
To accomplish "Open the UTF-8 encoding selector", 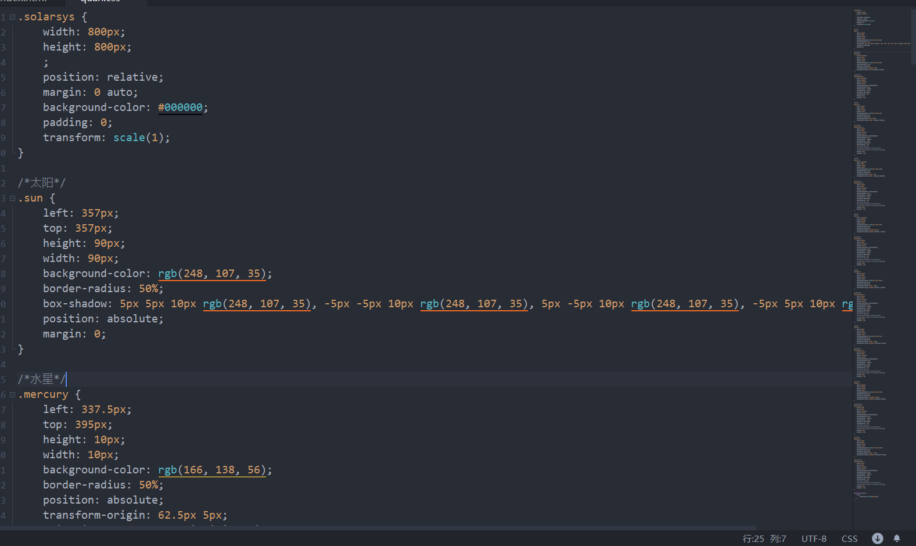I will coord(814,538).
